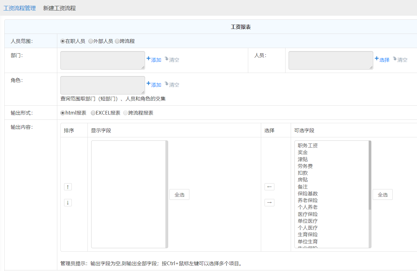Clear the 部门 field with 清空

(x=172, y=60)
